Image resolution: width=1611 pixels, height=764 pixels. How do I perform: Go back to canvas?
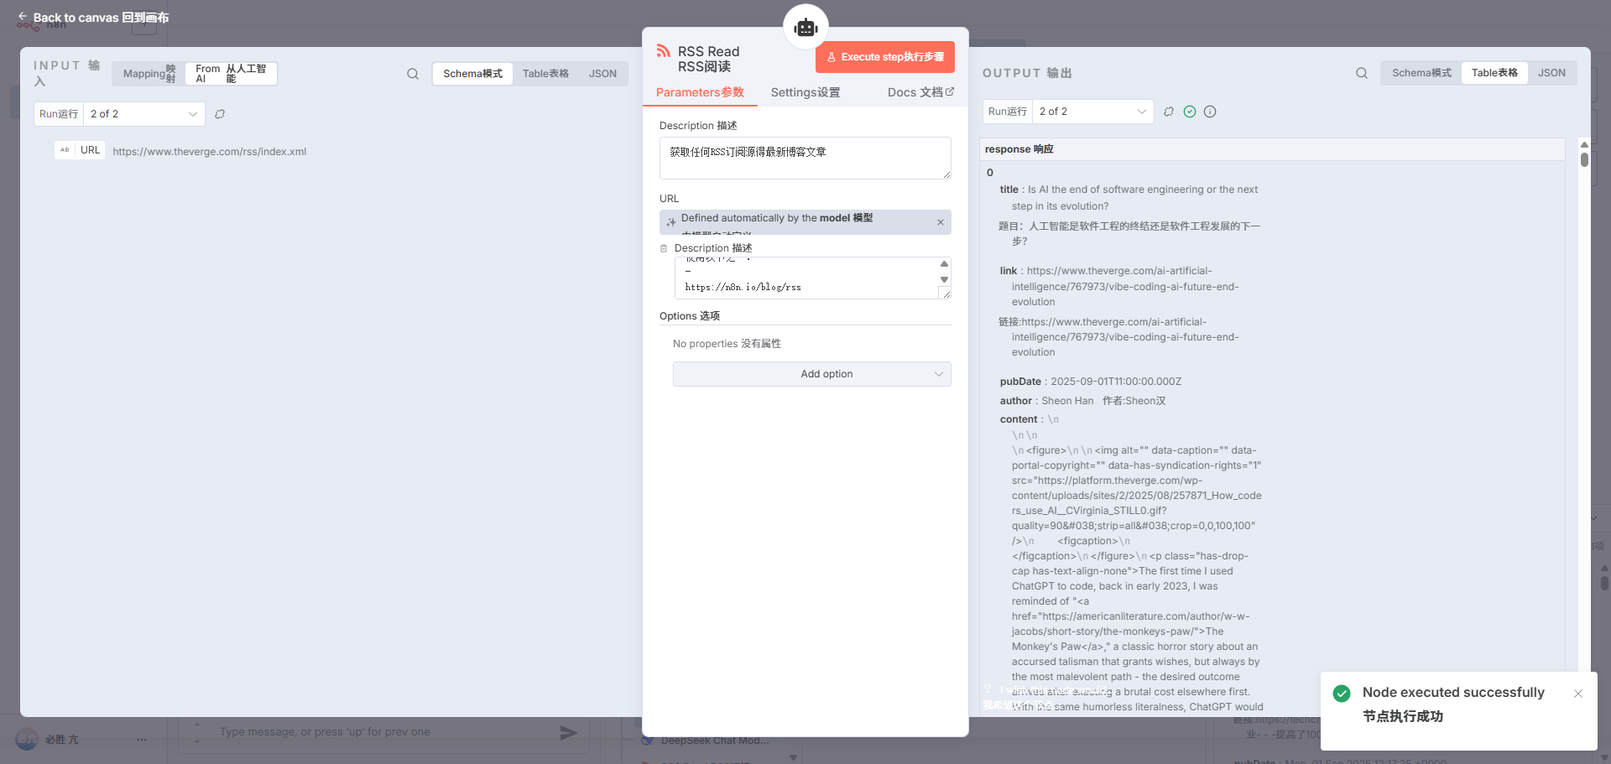(x=93, y=18)
